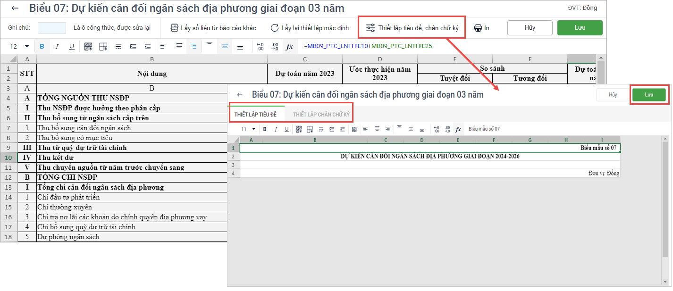
Task: Click back arrow beside main Biểu 07 title
Action: tap(16, 8)
